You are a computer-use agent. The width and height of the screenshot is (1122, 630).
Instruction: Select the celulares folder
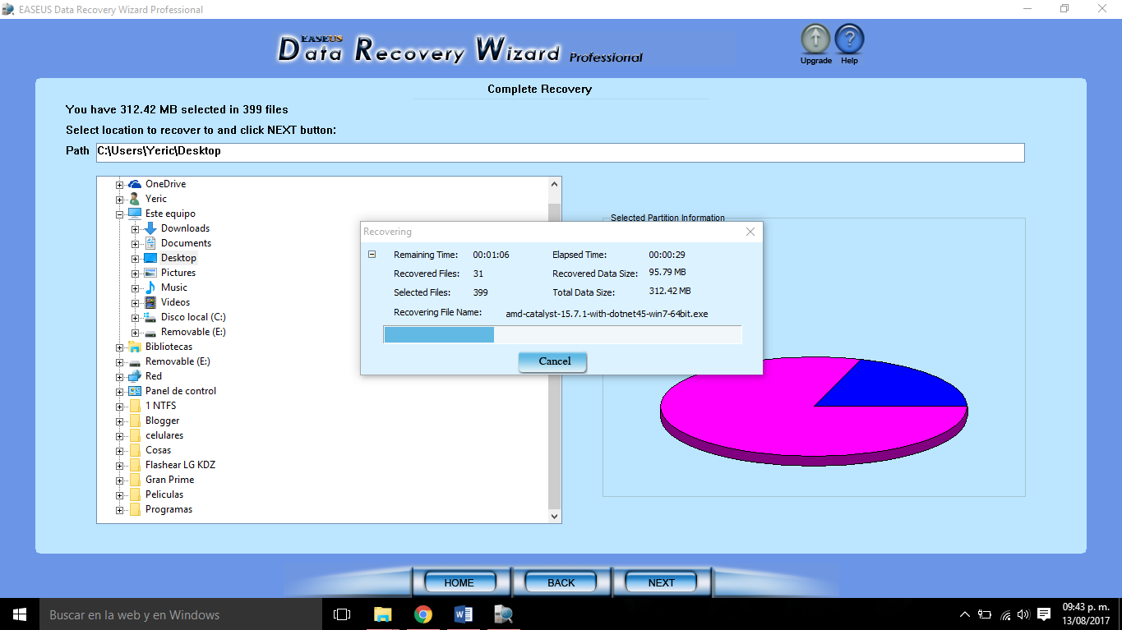click(x=164, y=435)
